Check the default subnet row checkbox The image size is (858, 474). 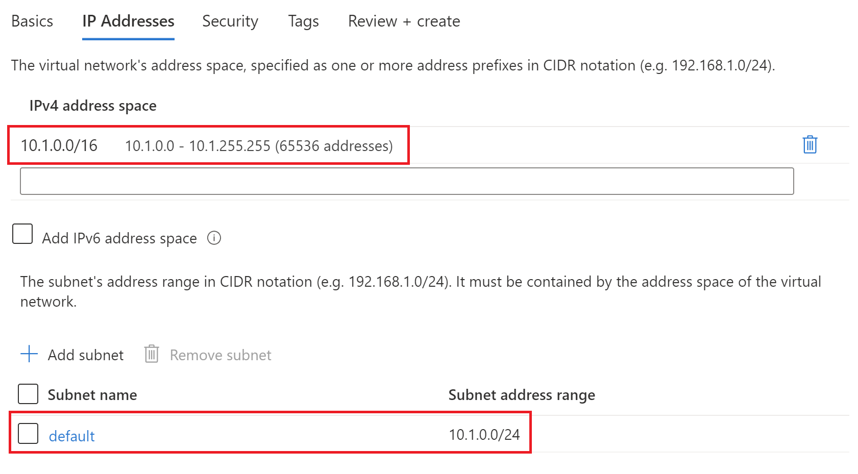pos(28,433)
